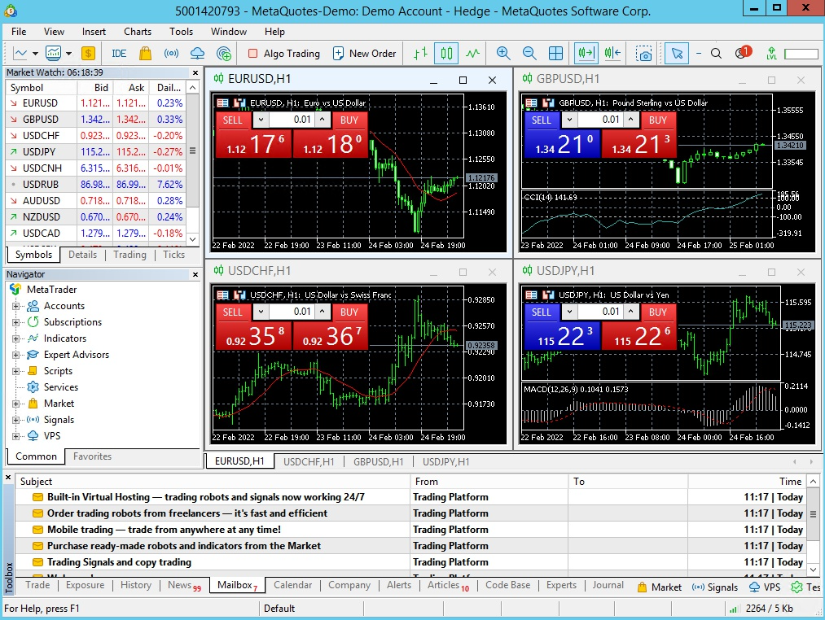Open the chart profiles icon in toolbar
This screenshot has width=825, height=620.
click(x=53, y=53)
